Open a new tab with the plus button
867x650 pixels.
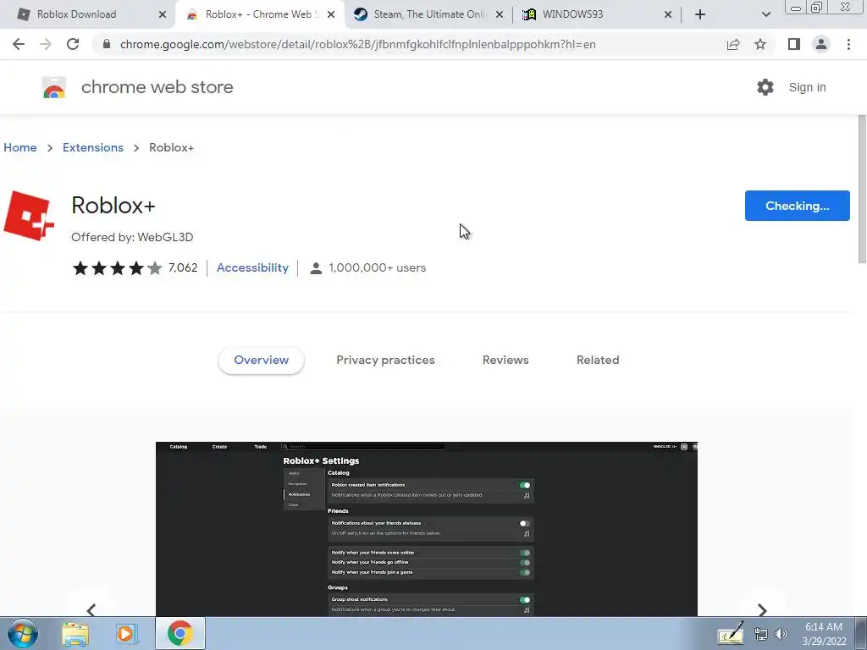[700, 14]
